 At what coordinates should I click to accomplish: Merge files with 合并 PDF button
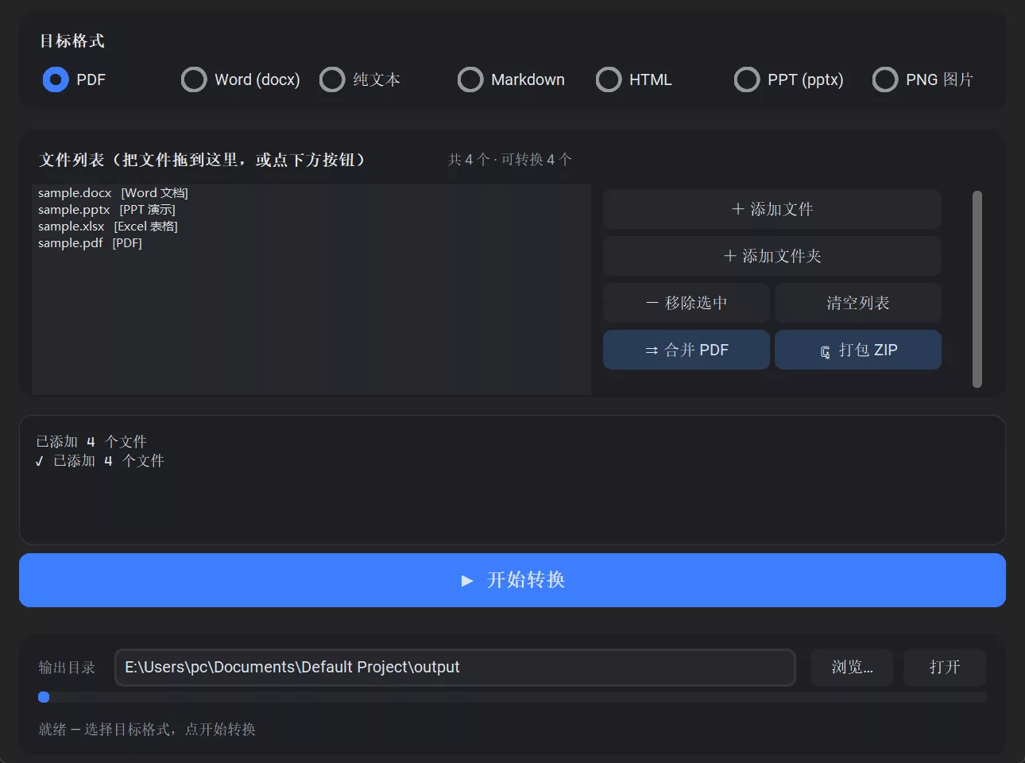(x=687, y=350)
